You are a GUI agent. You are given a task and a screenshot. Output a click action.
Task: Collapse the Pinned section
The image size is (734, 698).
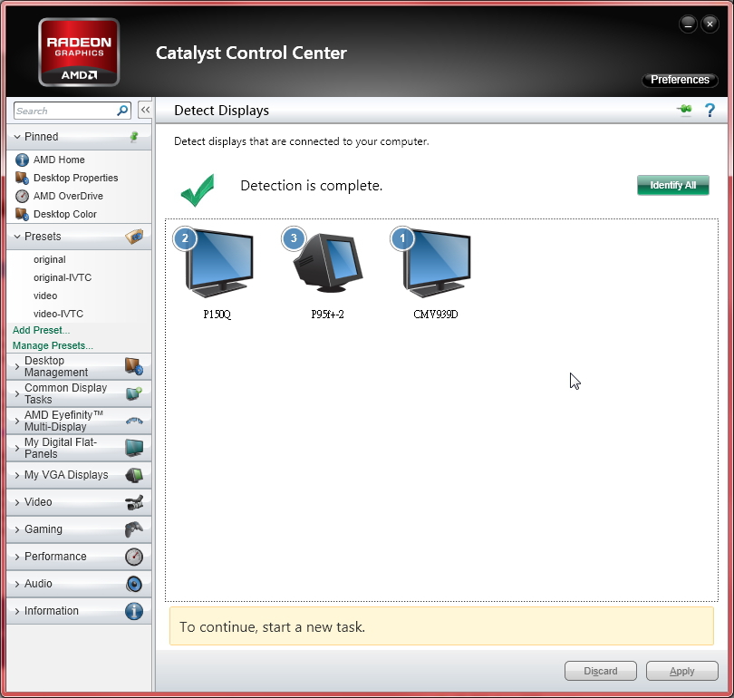pyautogui.click(x=17, y=137)
